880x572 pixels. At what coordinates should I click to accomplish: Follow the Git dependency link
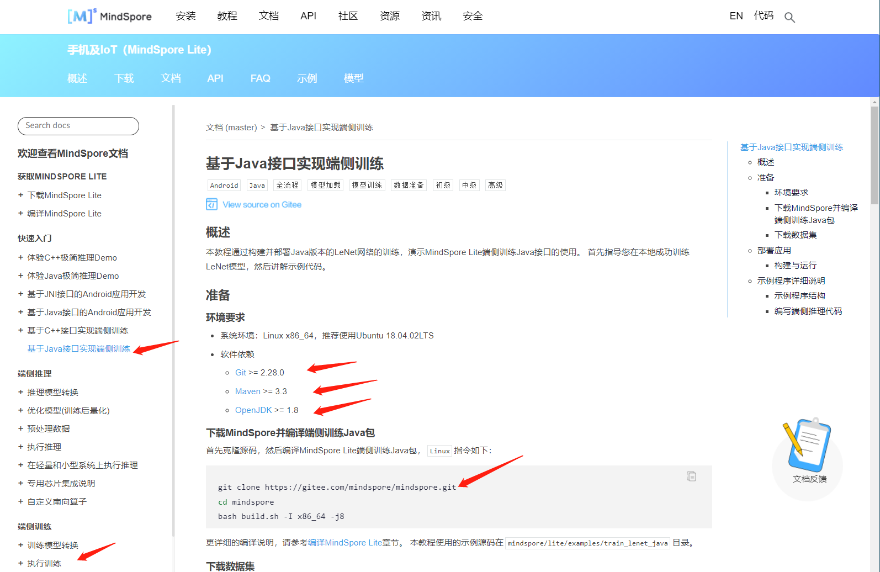[x=241, y=373]
